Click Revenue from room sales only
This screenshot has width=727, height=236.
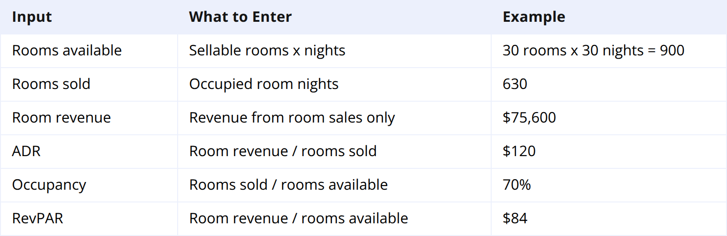click(292, 118)
